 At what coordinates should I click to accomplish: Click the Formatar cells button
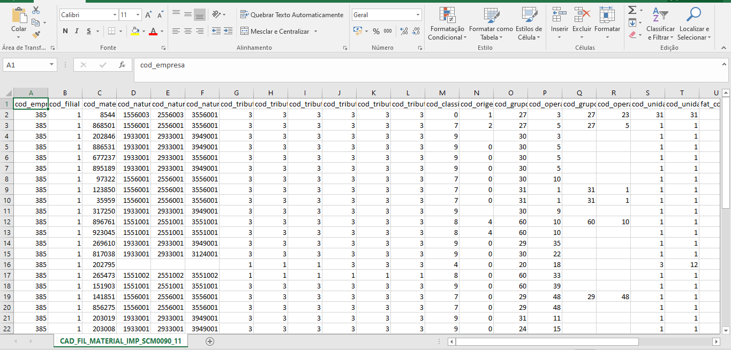point(607,24)
